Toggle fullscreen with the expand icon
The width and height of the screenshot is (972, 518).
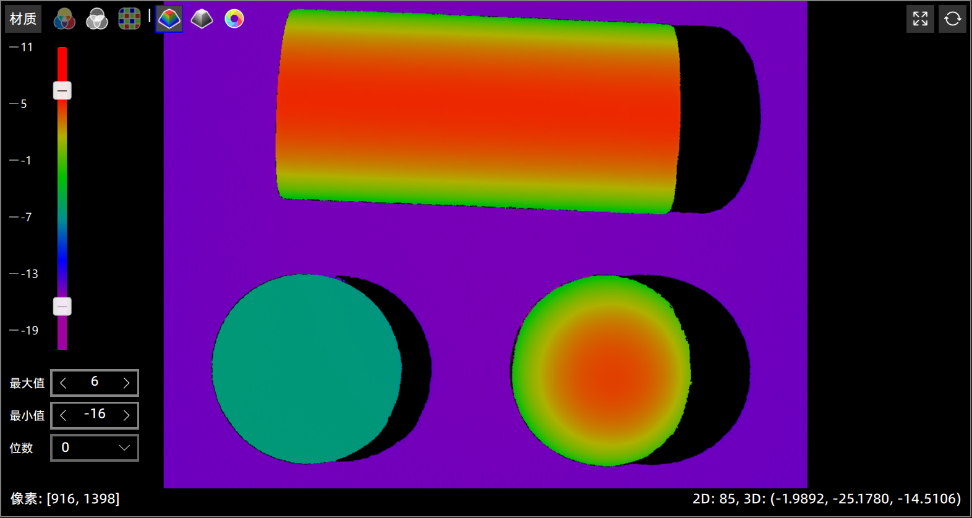tap(920, 19)
